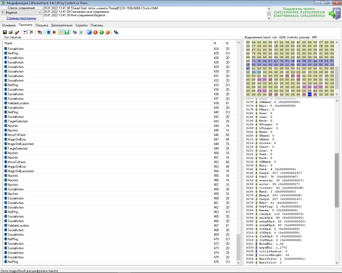Click the red-blue arrows filter icon
The height and width of the screenshot is (273, 342).
(25, 32)
